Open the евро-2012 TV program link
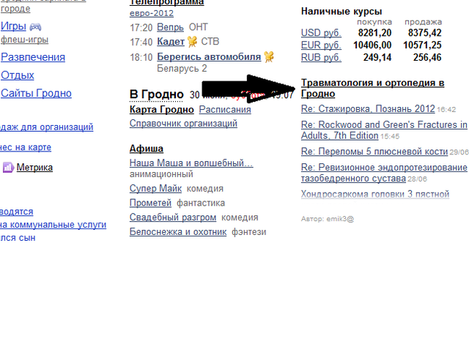 point(152,13)
